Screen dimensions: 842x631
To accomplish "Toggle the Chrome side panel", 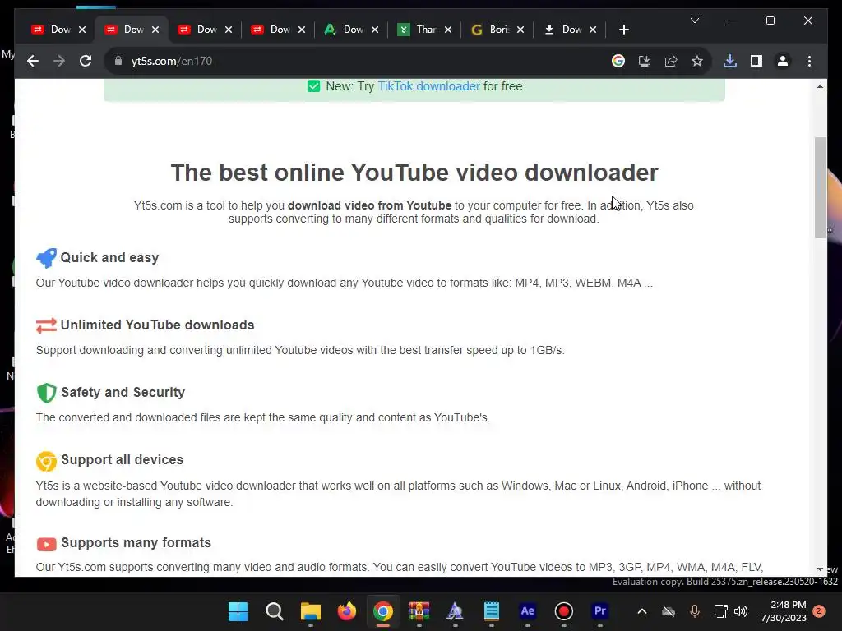I will coord(756,61).
